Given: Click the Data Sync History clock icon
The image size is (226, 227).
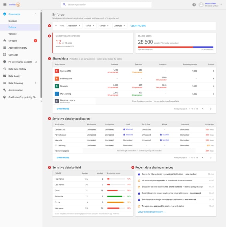Looking at the screenshot, I should (5, 69).
